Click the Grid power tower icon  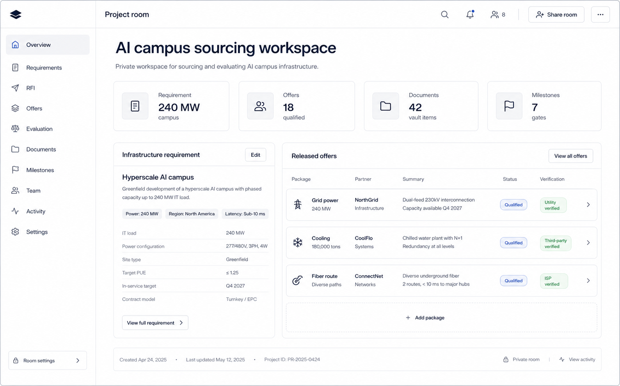pos(298,204)
